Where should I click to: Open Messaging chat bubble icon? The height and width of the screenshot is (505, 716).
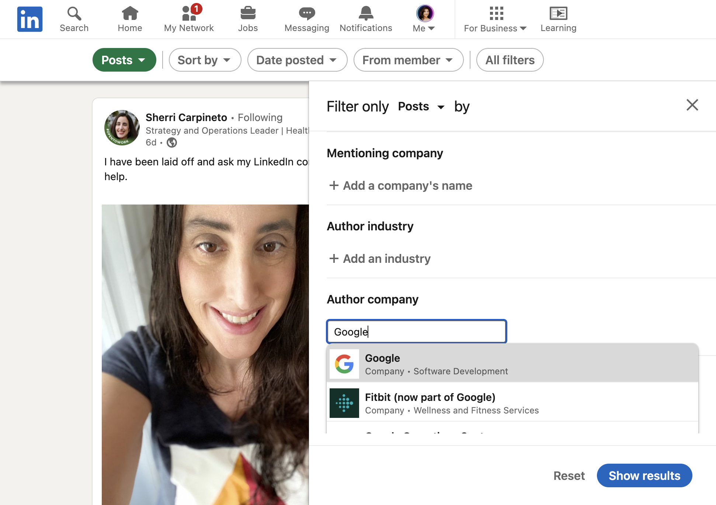click(x=307, y=14)
